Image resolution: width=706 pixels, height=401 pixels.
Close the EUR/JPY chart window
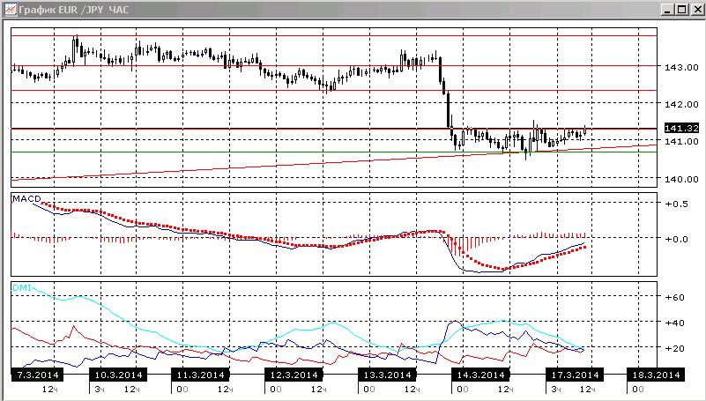pos(696,10)
